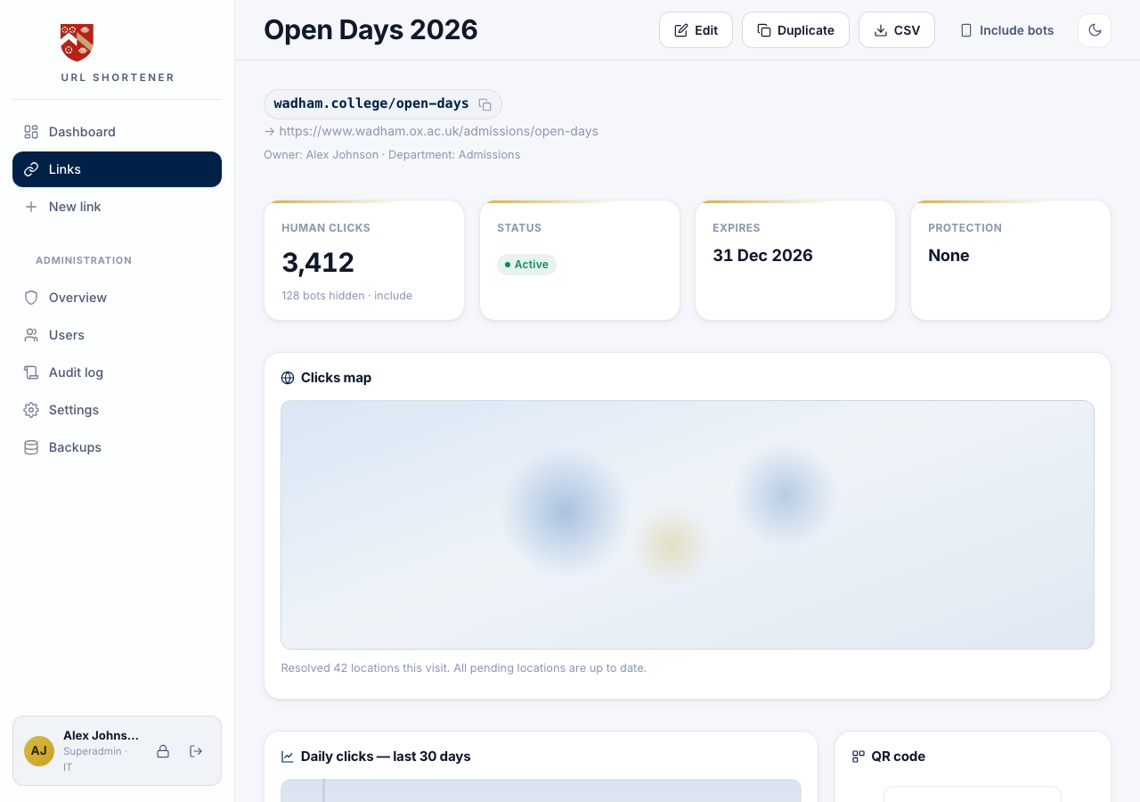Click the 3,412 human clicks value
Viewport: 1140px width, 802px height.
coord(318,262)
